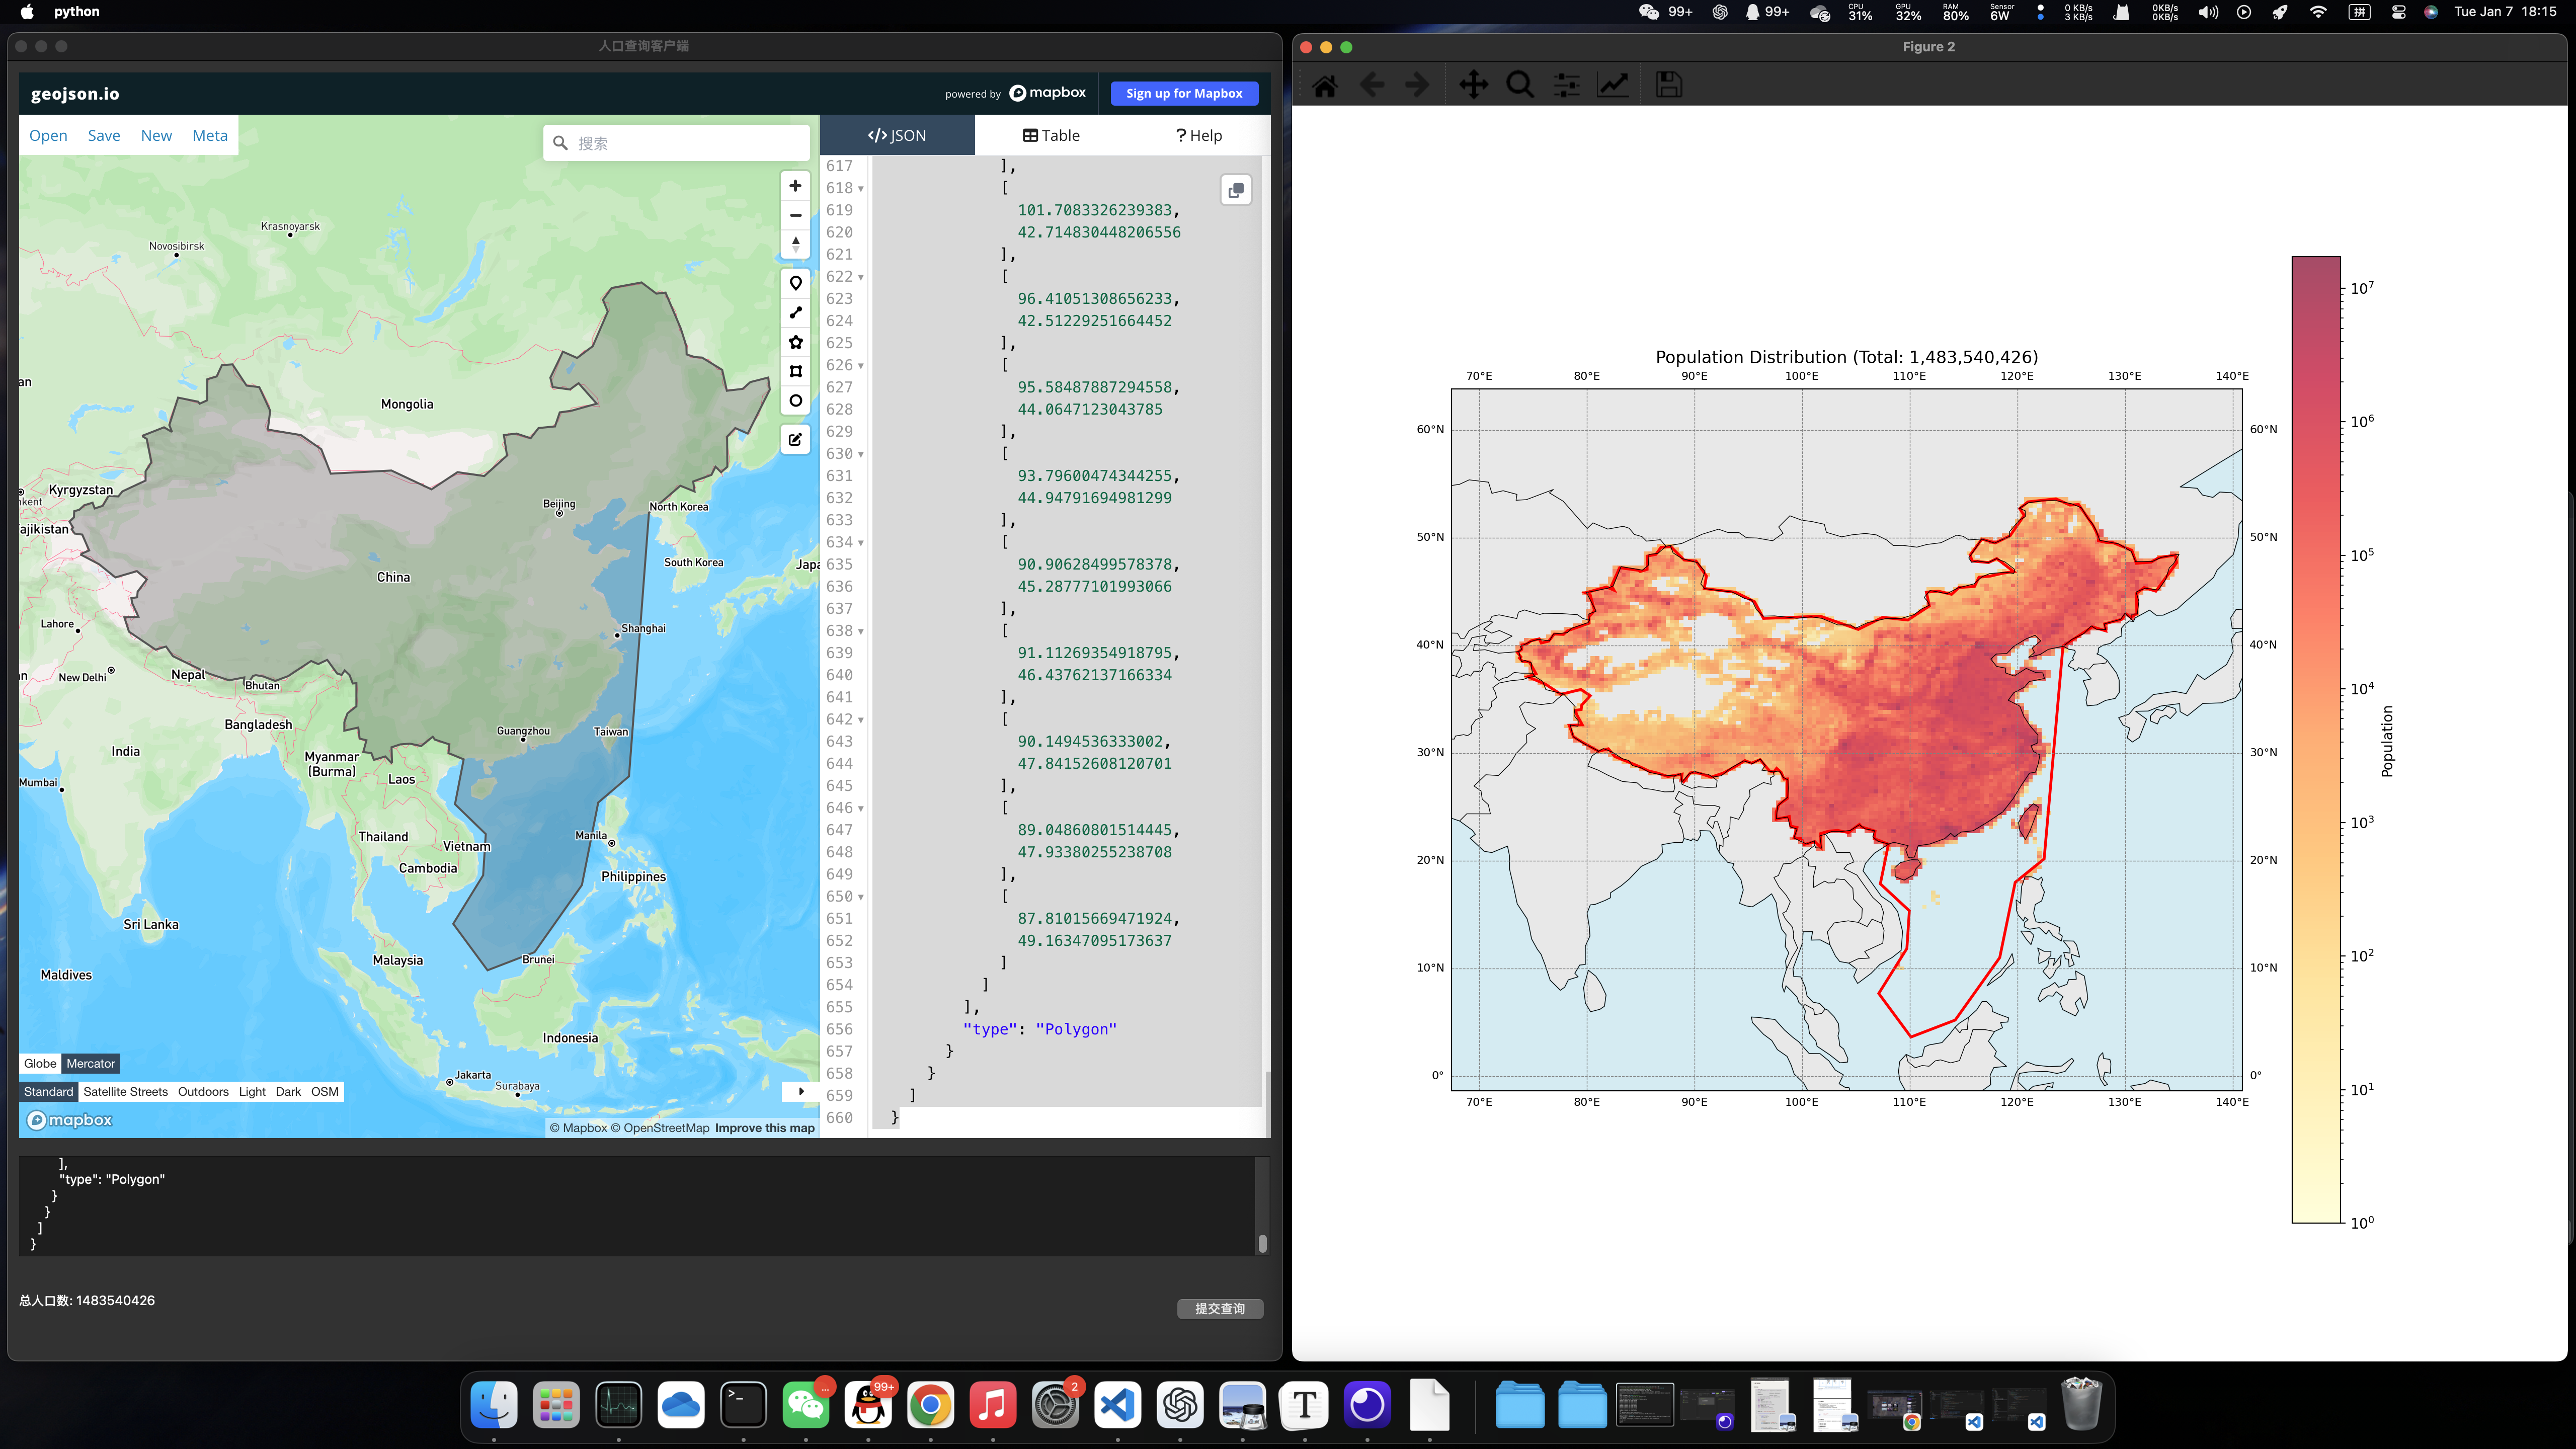The width and height of the screenshot is (2576, 1449).
Task: Enable the Dark map style
Action: [x=288, y=1091]
